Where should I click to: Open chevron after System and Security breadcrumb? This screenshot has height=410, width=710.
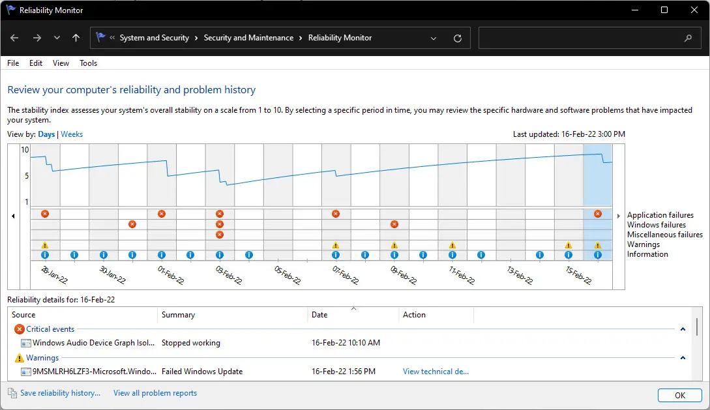(x=196, y=38)
